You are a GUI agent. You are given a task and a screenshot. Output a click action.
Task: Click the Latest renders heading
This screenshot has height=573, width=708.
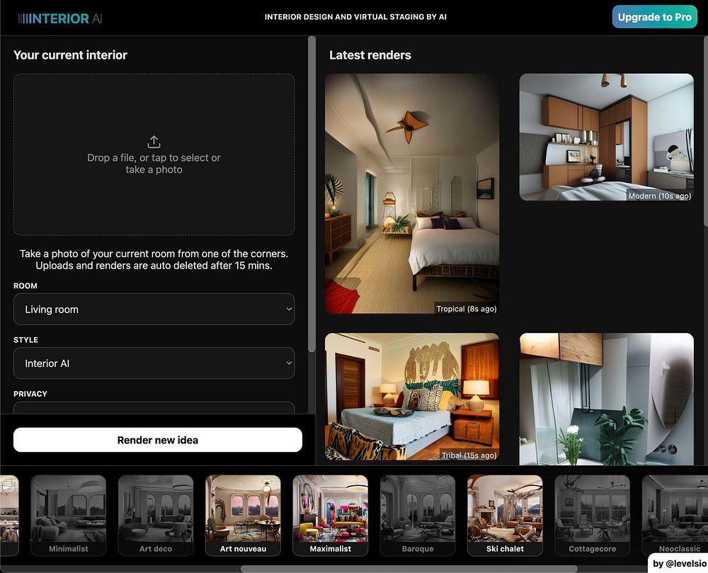pos(370,55)
